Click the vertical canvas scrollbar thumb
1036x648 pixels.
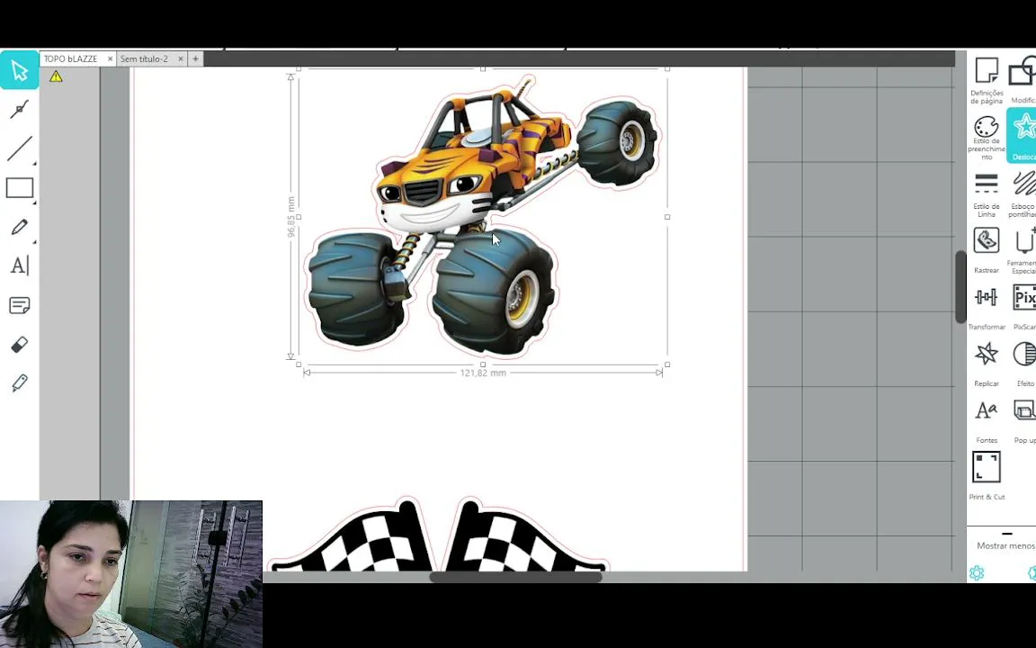pos(960,288)
